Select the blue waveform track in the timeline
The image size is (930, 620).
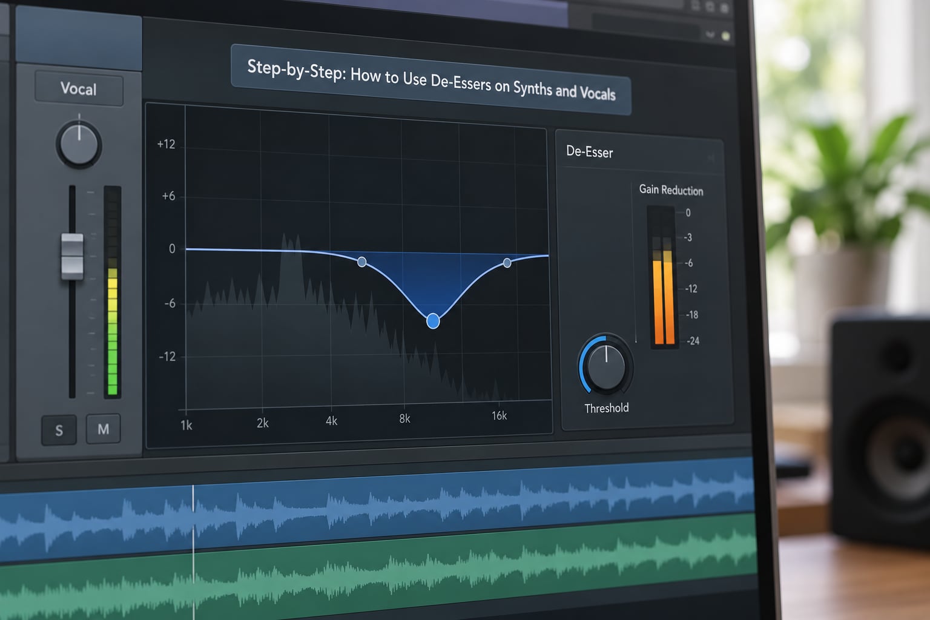378,509
